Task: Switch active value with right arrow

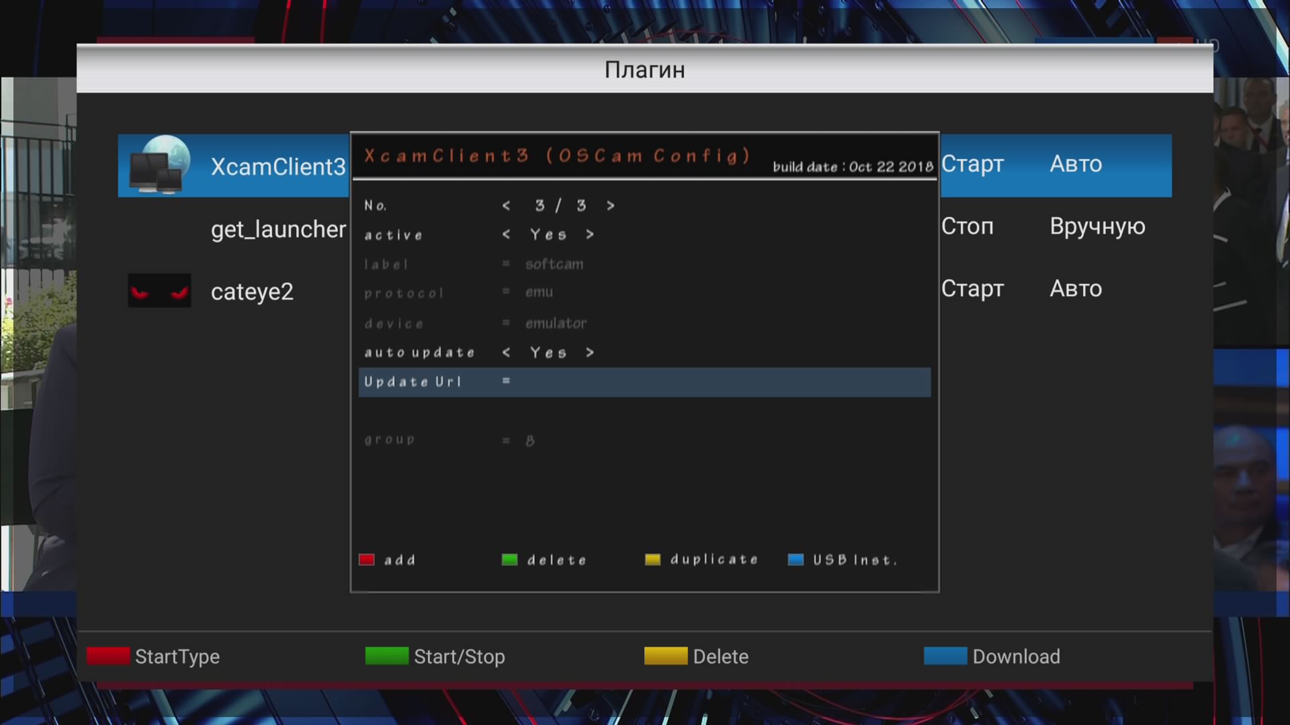Action: click(x=589, y=234)
